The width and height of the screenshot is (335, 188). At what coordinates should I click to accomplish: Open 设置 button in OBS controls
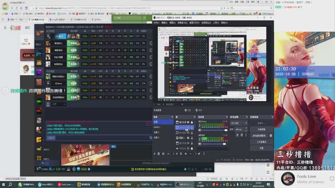coord(262,148)
